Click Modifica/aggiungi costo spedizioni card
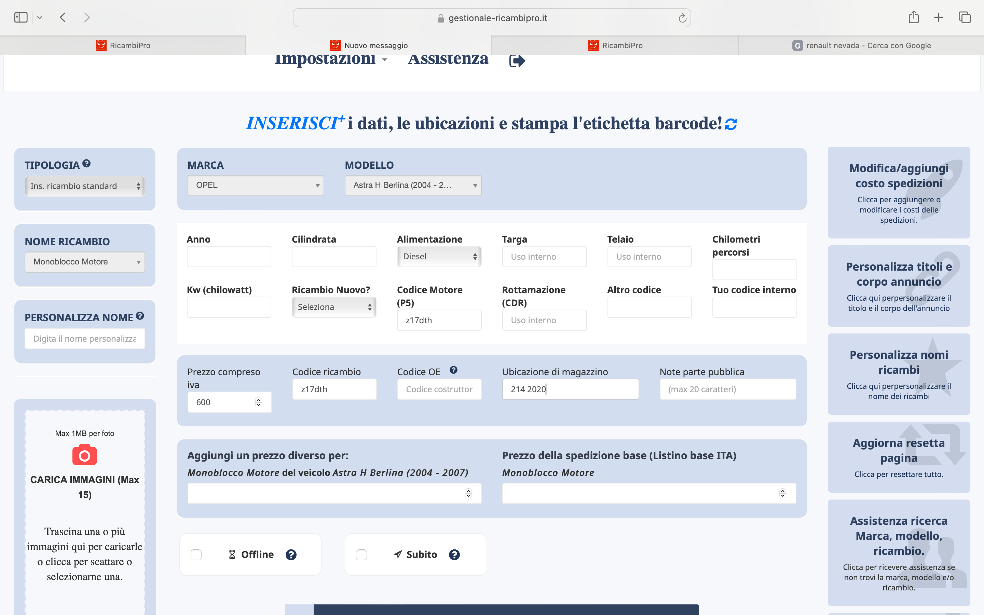984x615 pixels. click(x=899, y=193)
